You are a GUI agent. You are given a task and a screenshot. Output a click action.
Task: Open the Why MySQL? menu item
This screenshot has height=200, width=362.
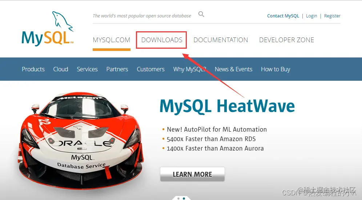190,69
